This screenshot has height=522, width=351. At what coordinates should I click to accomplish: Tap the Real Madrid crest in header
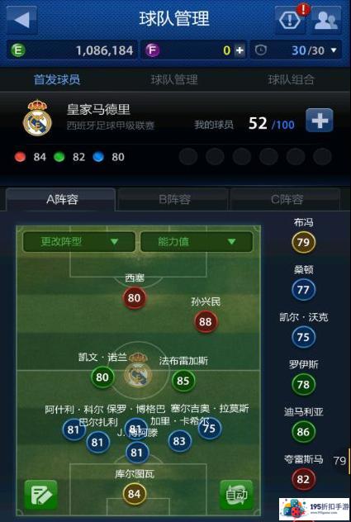point(37,118)
